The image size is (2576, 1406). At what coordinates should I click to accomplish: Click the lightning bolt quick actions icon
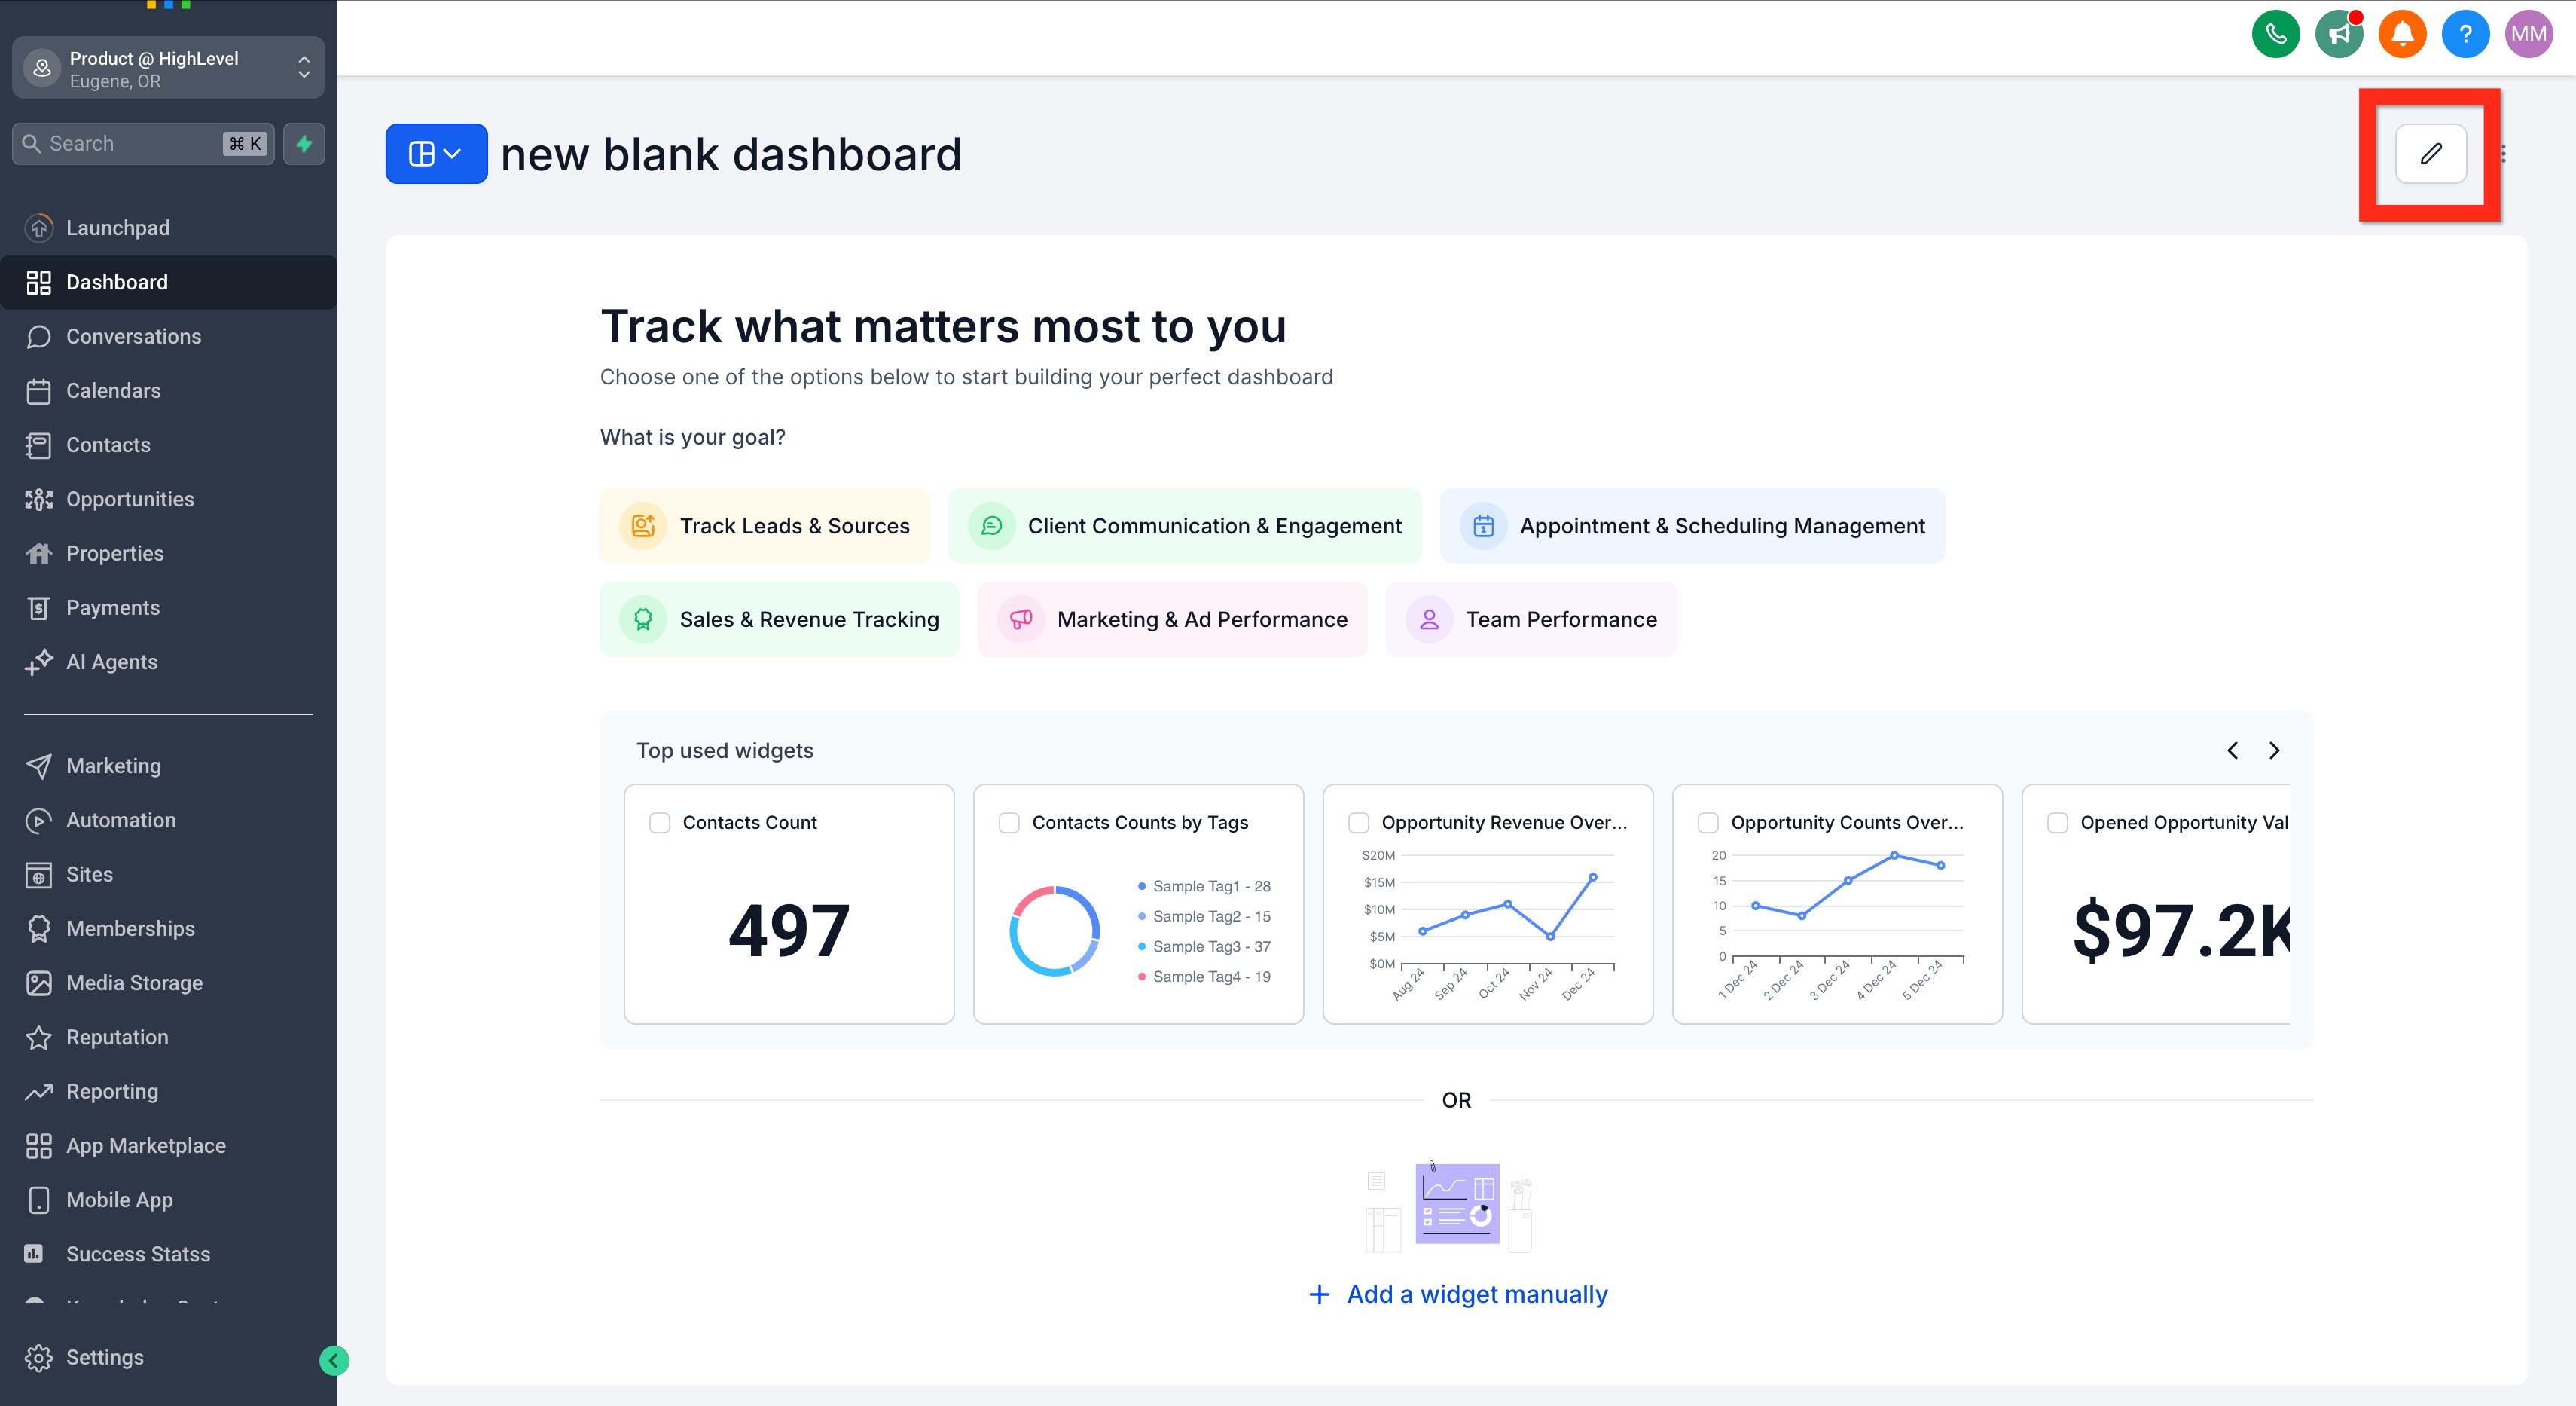point(304,144)
